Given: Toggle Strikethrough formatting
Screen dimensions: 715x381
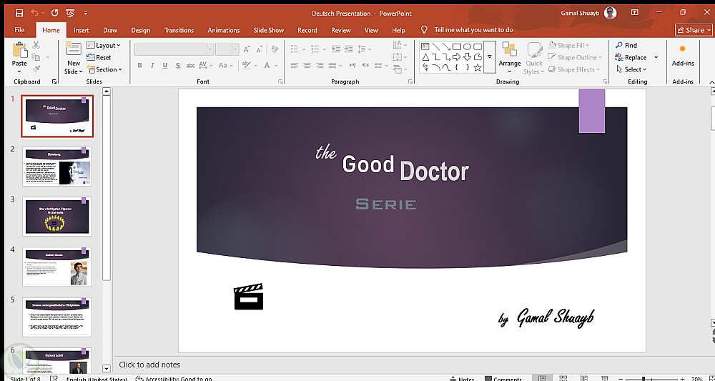Looking at the screenshot, I should (191, 65).
